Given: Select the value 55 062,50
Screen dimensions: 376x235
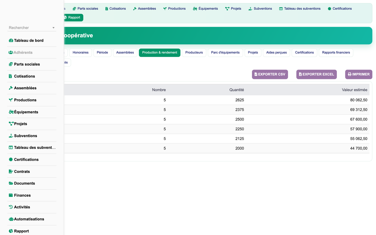Looking at the screenshot, I should (359, 138).
